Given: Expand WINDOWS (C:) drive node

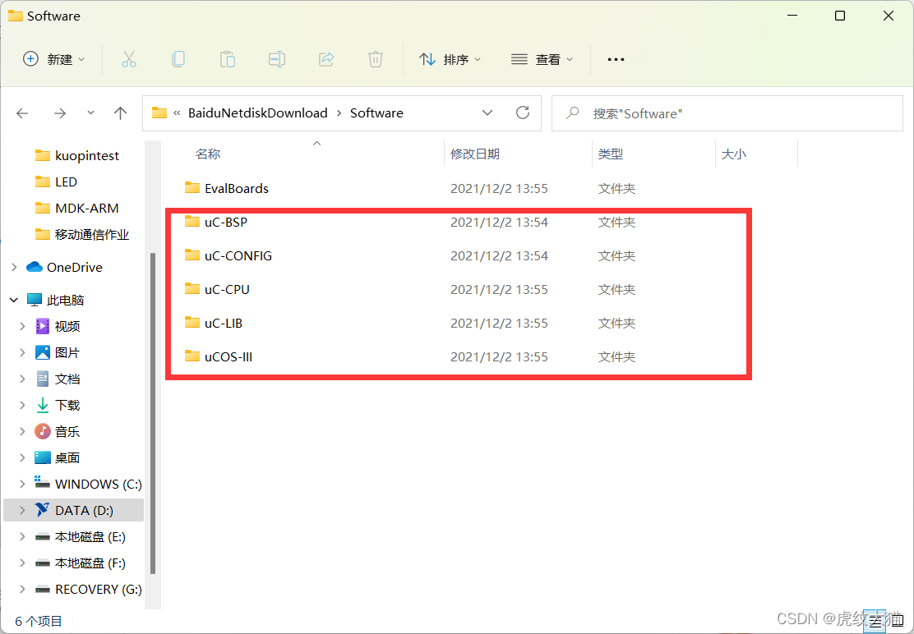Looking at the screenshot, I should tap(22, 484).
